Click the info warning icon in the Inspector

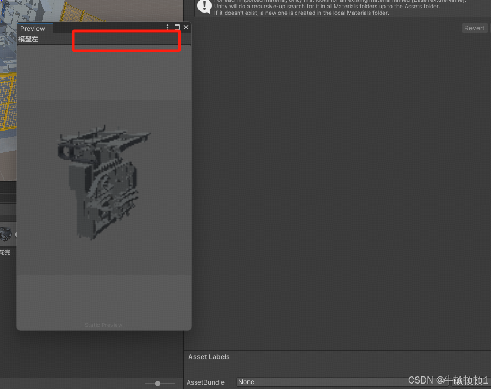click(x=204, y=7)
